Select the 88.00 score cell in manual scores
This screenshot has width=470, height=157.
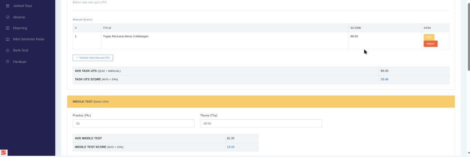385,40
